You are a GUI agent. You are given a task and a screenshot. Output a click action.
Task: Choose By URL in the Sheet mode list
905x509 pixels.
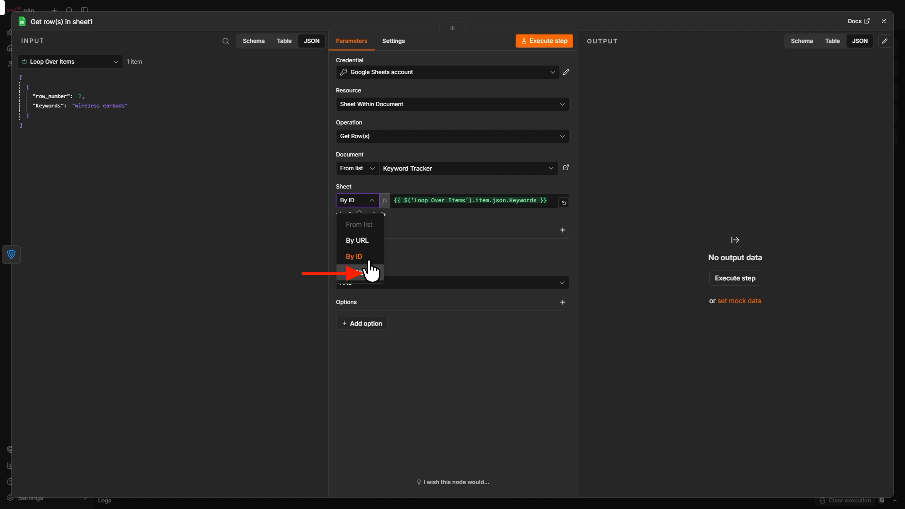click(x=357, y=240)
